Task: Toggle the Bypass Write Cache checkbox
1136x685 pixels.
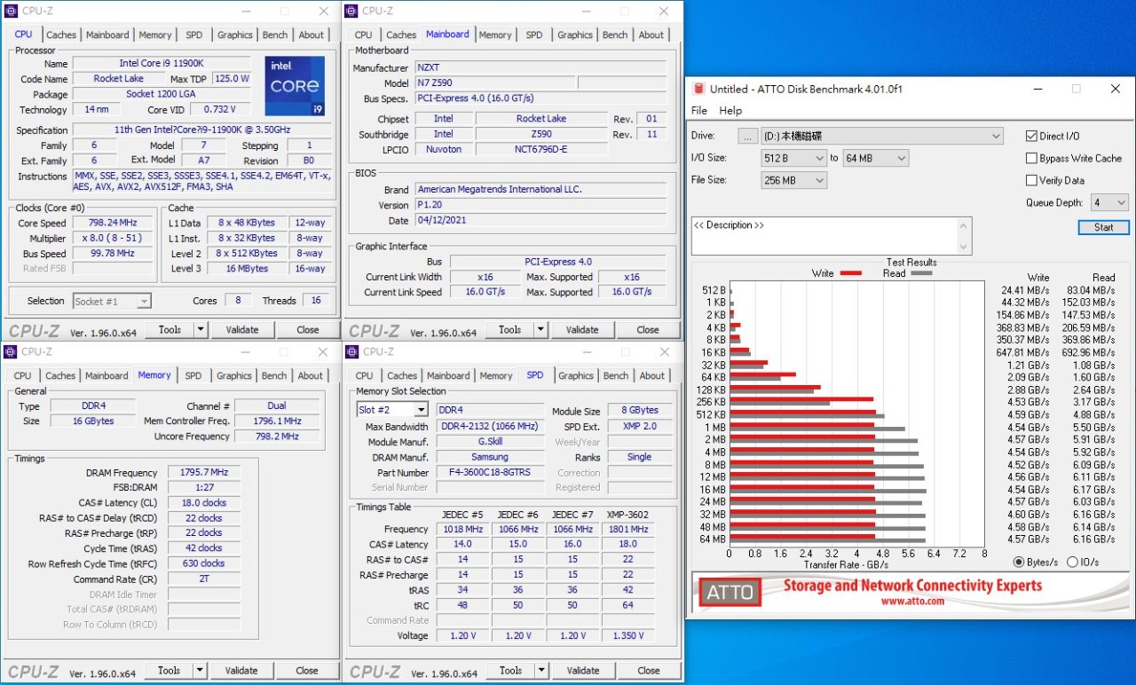Action: click(1031, 158)
